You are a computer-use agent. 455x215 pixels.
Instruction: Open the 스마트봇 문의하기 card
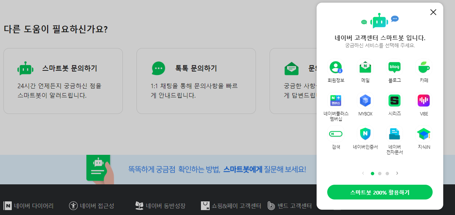(63, 81)
